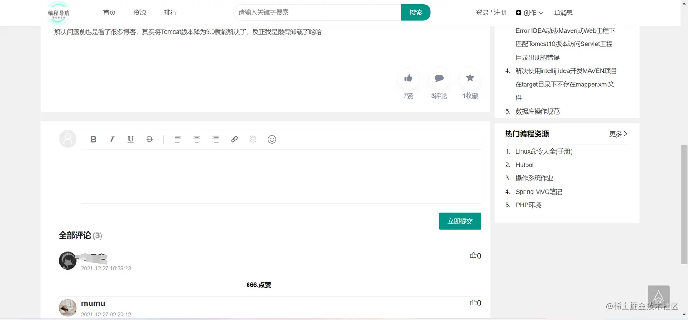The height and width of the screenshot is (320, 688).
Task: Open Linux命令大全(手册) resource link
Action: point(544,151)
